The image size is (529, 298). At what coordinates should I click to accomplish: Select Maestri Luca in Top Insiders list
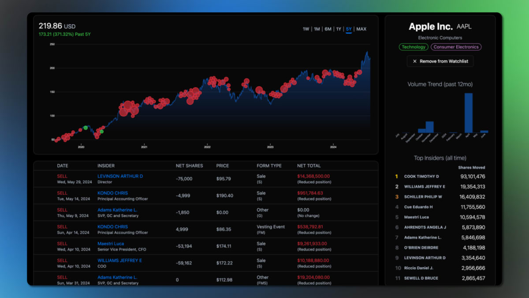pos(416,217)
